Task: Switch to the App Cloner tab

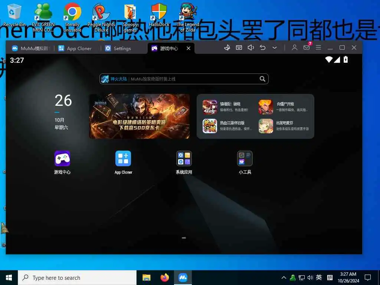Action: [75, 48]
